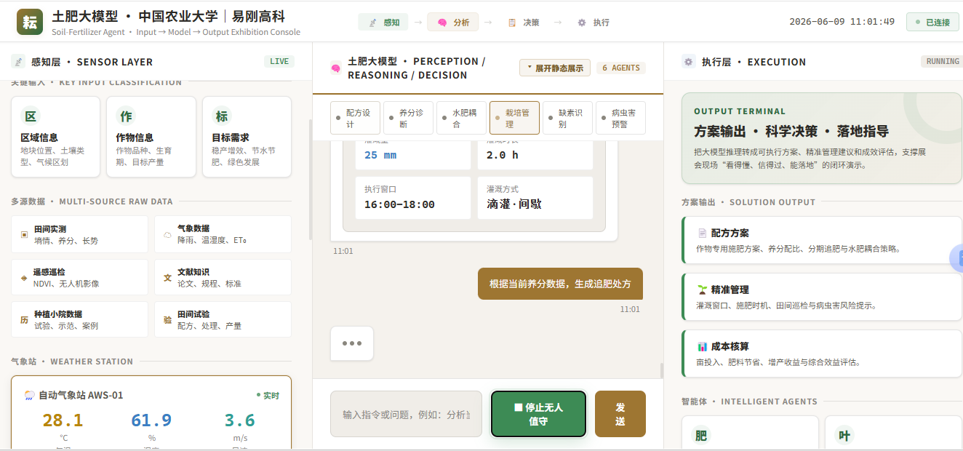Click the chart icon on 成本核算
Image resolution: width=963 pixels, height=451 pixels.
[x=702, y=346]
